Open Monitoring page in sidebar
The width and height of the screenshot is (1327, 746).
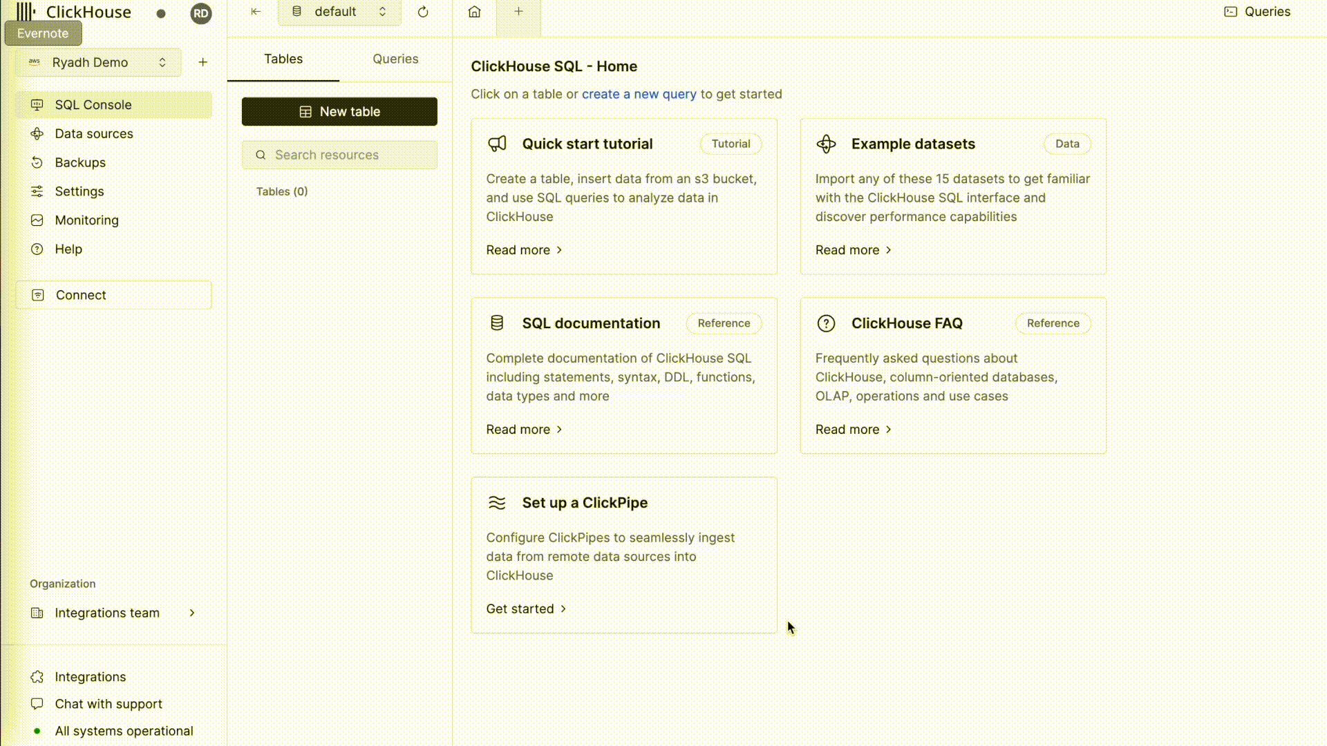(x=86, y=220)
